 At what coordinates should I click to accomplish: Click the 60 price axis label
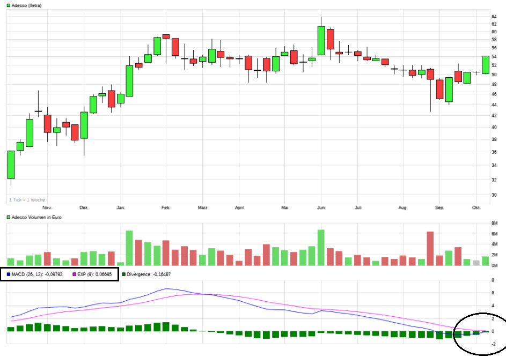coord(494,32)
